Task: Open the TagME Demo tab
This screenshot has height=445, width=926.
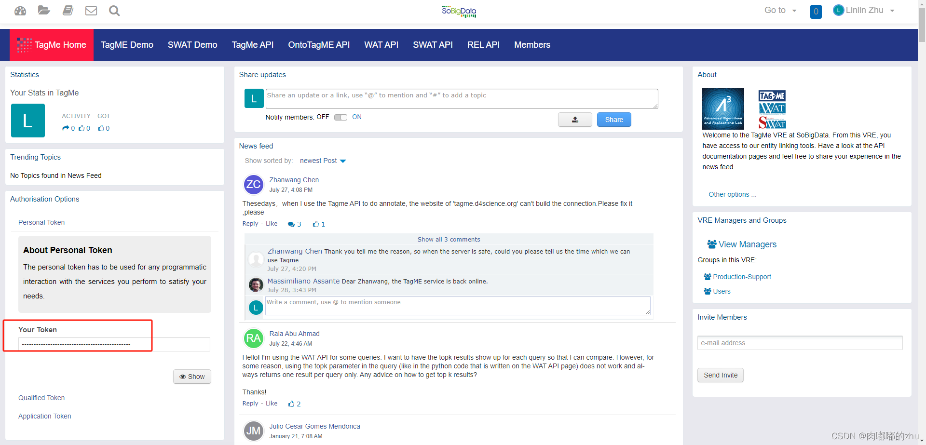Action: (x=127, y=45)
